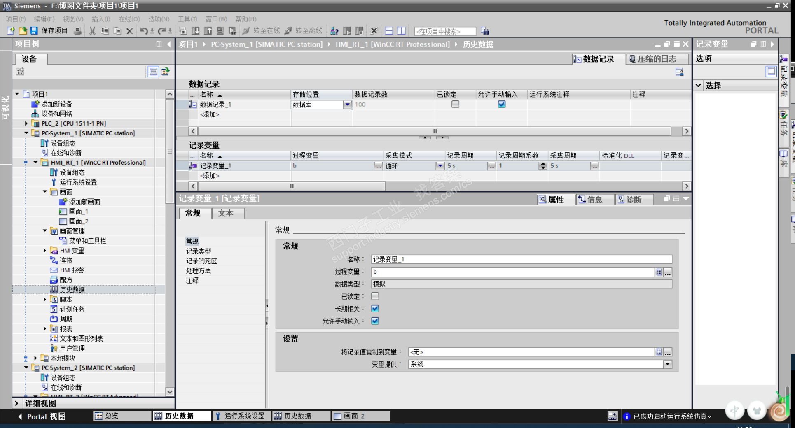Click the New project toolbar icon

pos(11,31)
